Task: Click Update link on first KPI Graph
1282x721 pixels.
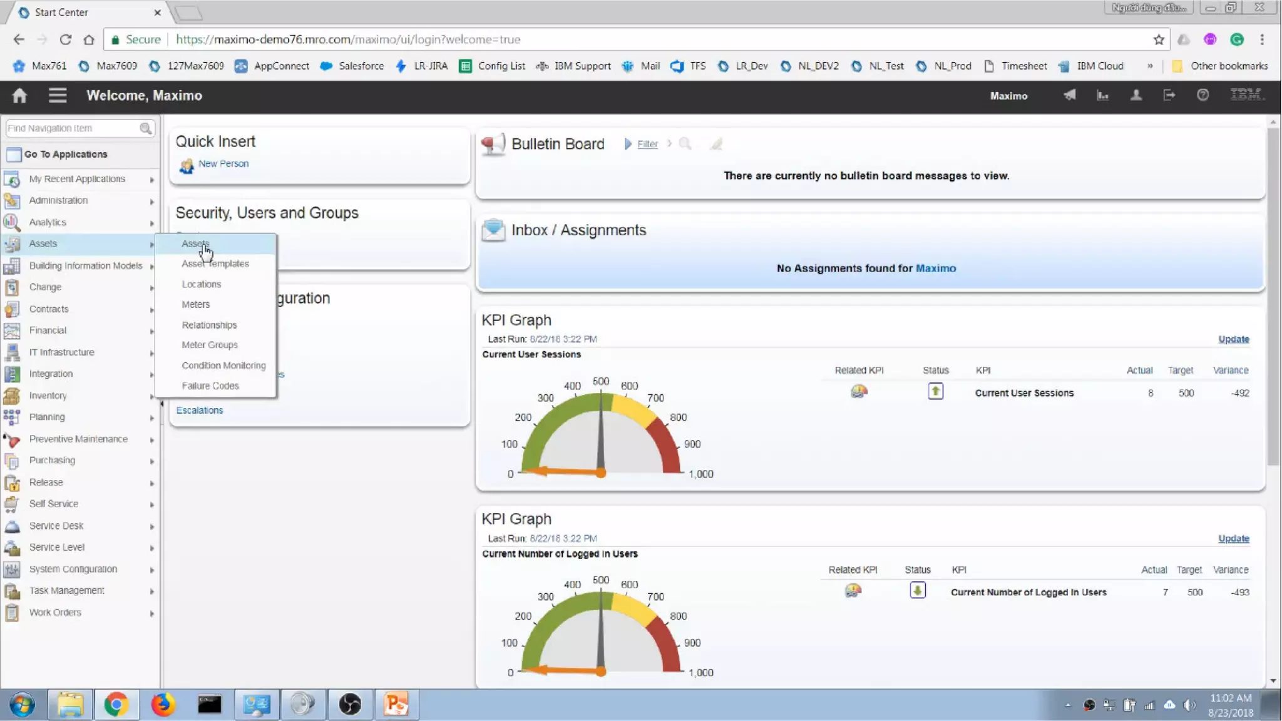Action: tap(1233, 339)
